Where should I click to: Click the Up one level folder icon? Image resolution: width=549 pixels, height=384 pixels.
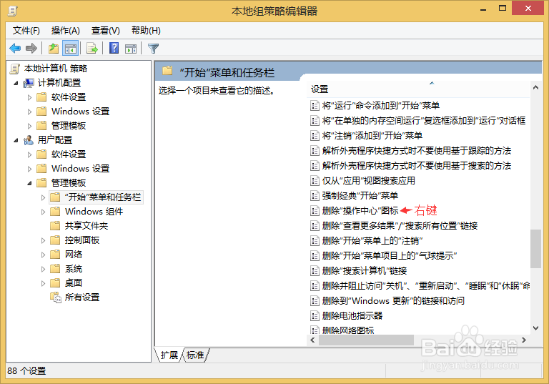point(53,49)
